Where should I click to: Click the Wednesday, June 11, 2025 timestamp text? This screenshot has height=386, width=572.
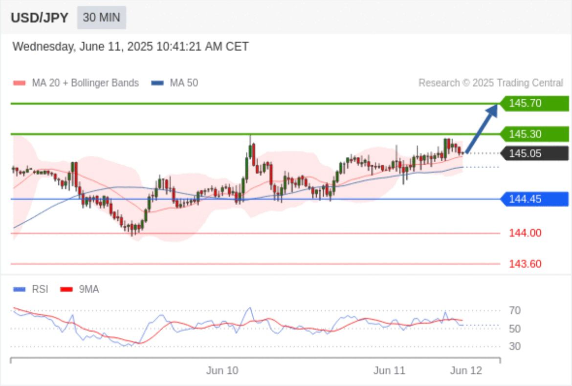[131, 47]
